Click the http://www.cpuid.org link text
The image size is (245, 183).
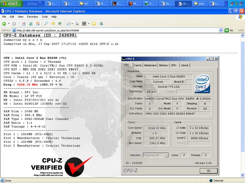coord(51,173)
